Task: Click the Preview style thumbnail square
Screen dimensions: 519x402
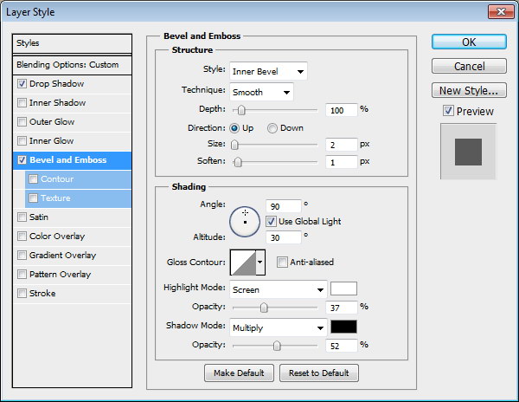Action: [468, 152]
